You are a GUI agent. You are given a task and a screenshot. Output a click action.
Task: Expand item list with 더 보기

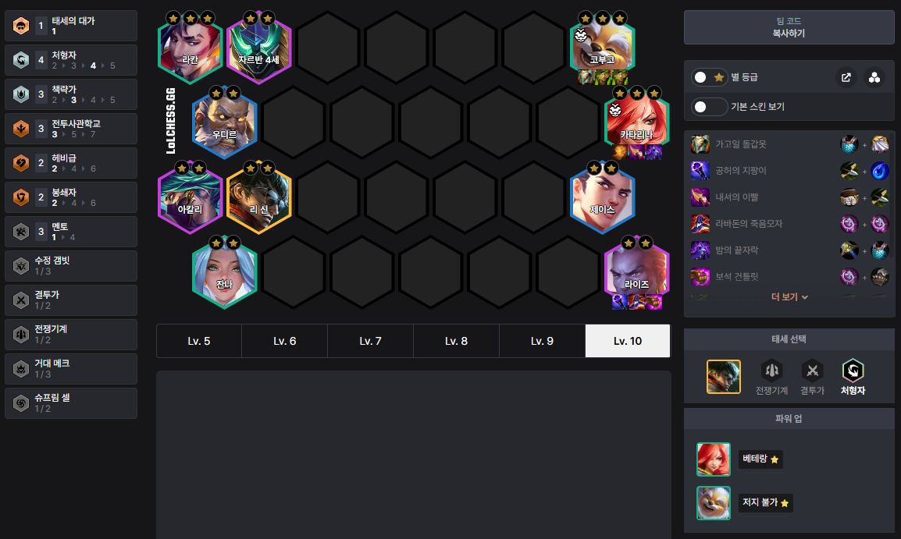click(789, 296)
